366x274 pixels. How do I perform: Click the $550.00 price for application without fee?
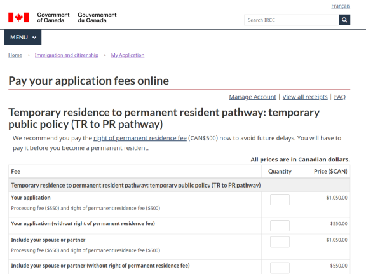coord(339,224)
